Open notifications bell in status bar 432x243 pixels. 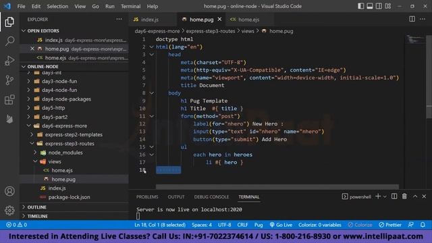coord(423,225)
